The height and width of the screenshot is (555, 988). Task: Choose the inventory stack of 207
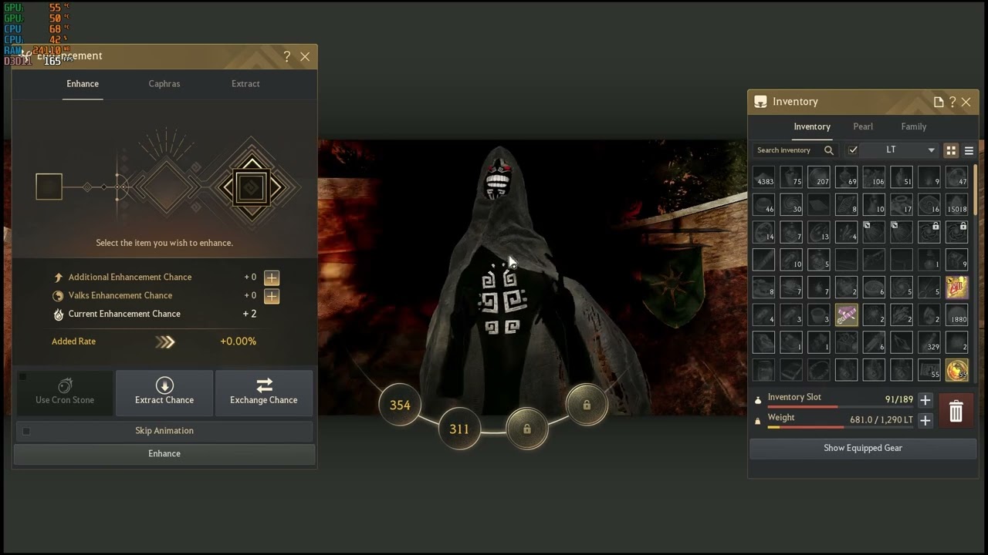coord(819,177)
